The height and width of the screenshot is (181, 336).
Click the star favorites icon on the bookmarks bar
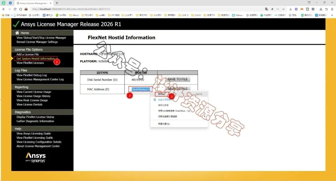(x=3, y=15)
